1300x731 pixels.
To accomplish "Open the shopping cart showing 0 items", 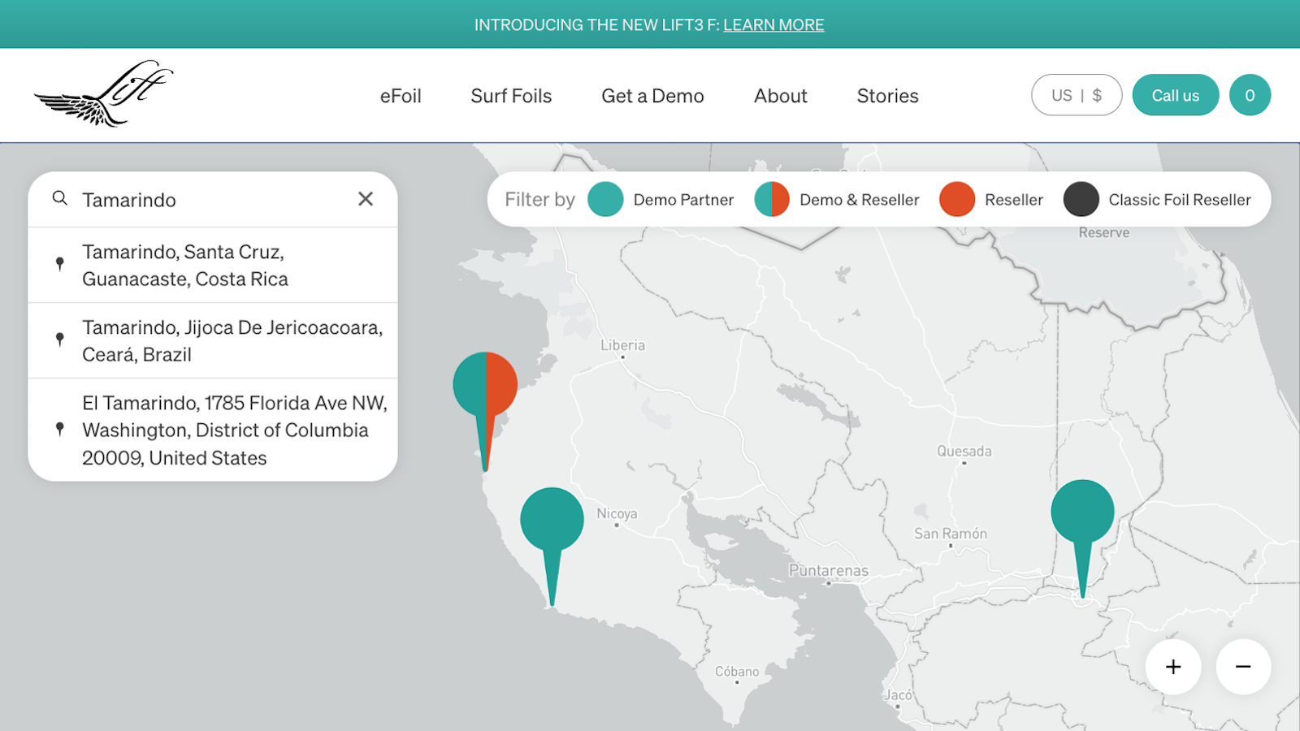I will click(1250, 95).
